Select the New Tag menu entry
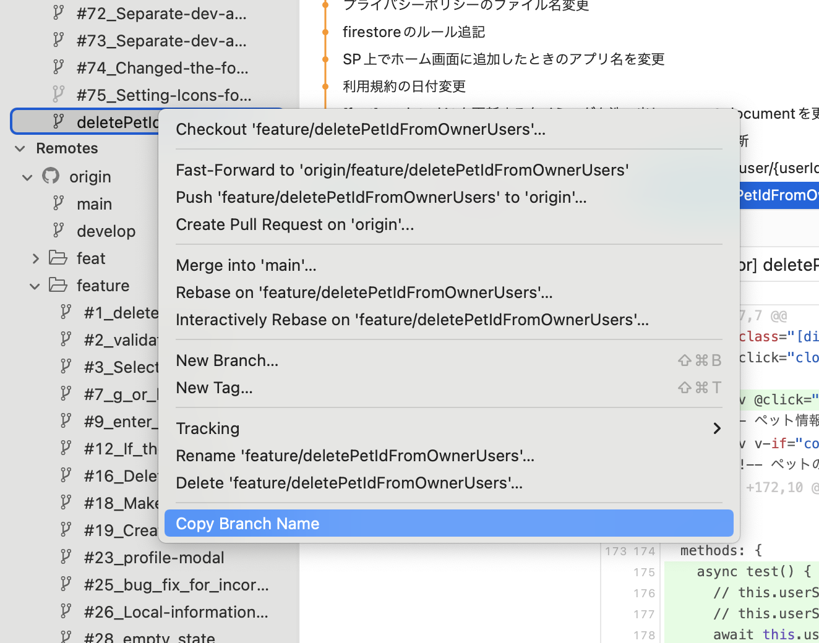 pyautogui.click(x=215, y=388)
